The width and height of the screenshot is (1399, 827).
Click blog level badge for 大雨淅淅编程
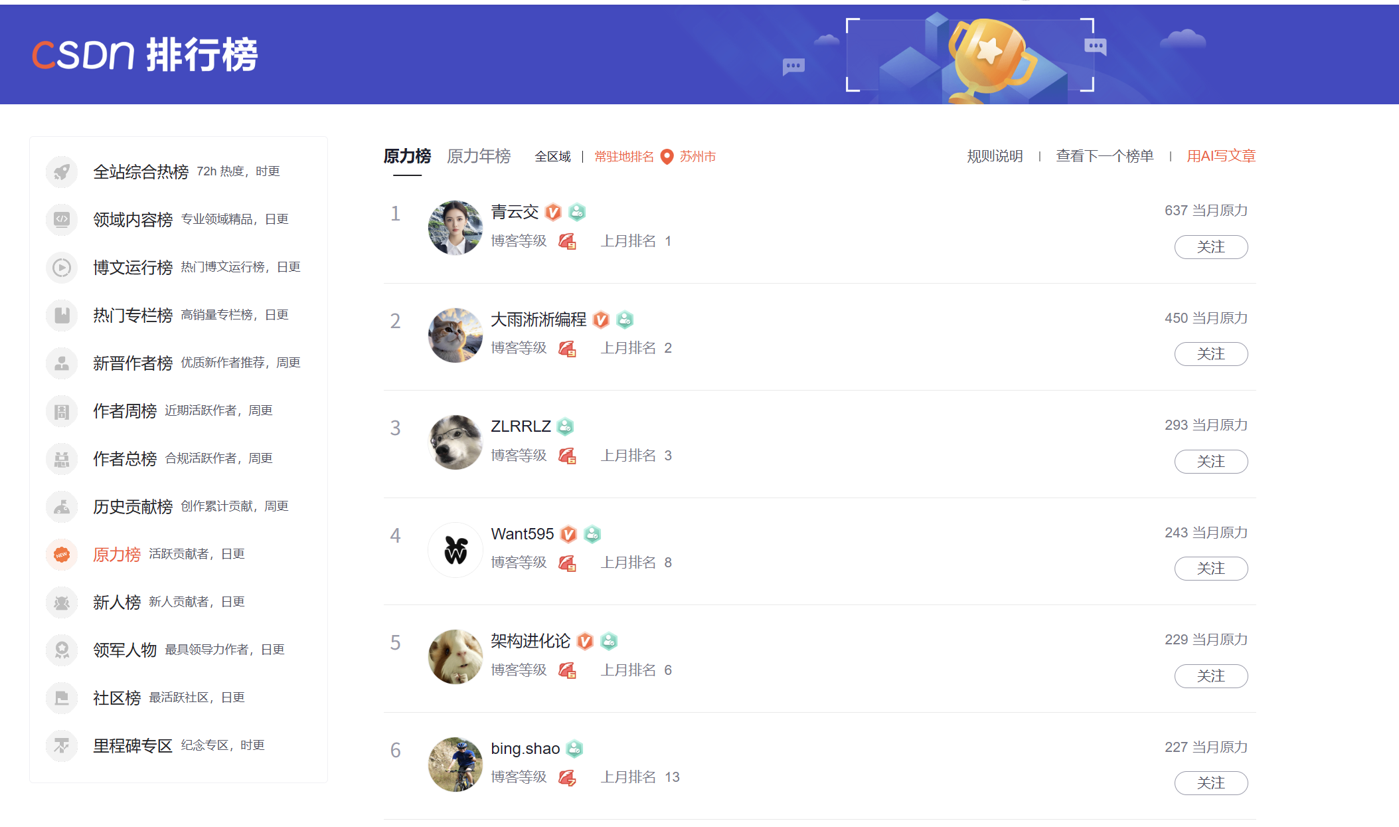click(567, 349)
